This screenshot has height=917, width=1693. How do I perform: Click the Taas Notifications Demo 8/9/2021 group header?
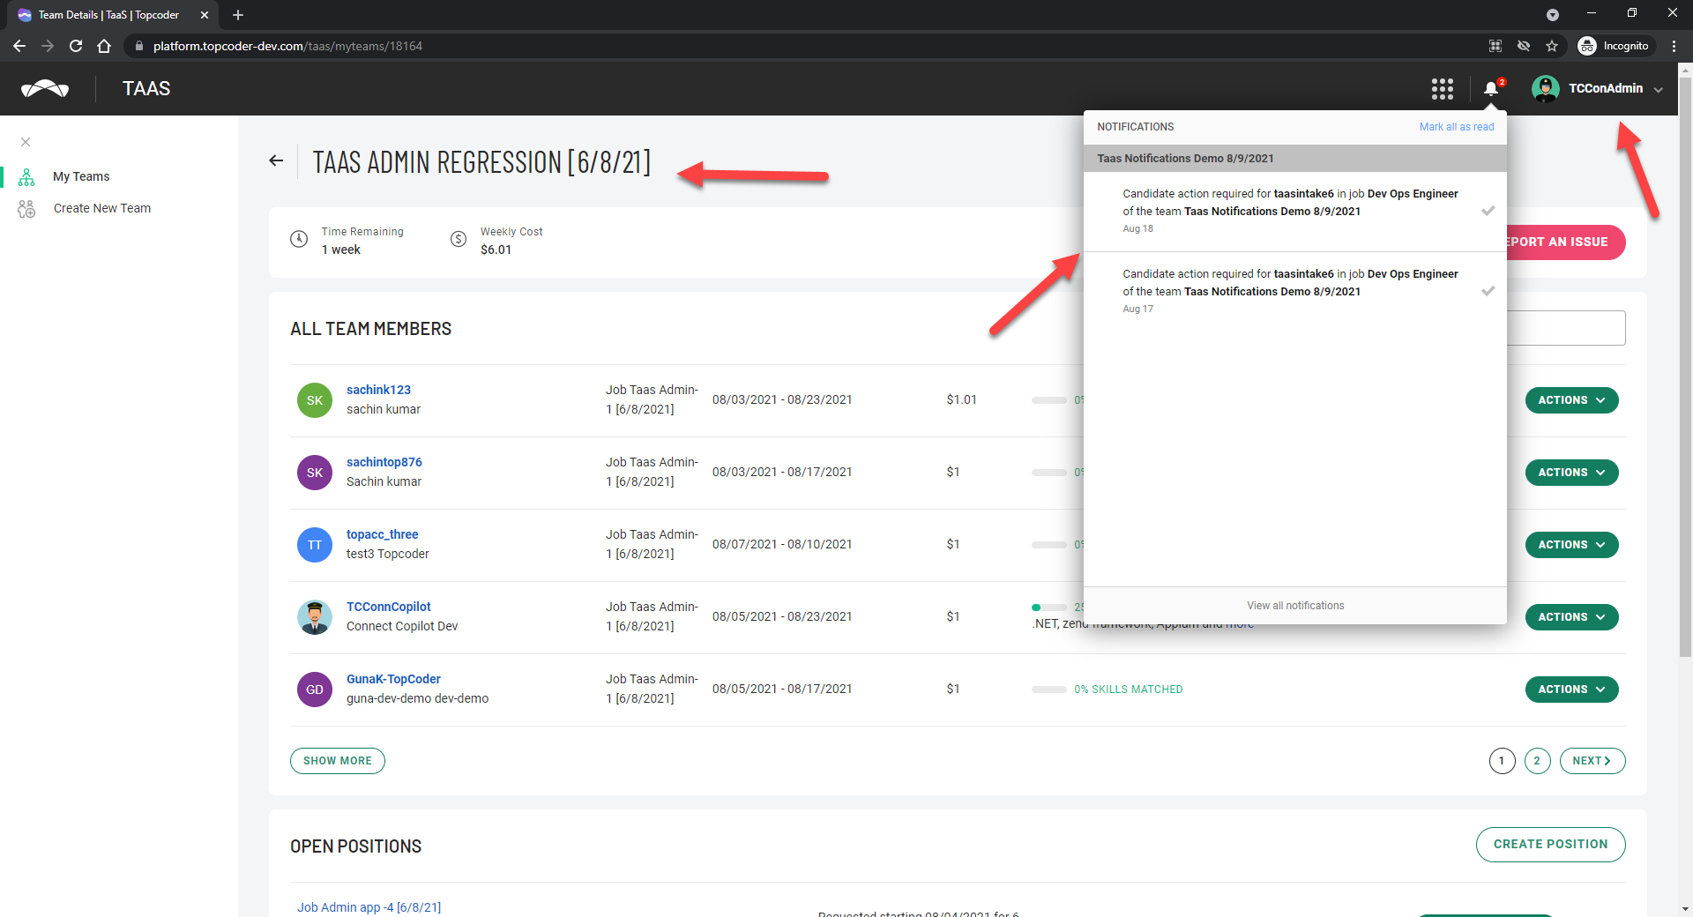click(1294, 159)
